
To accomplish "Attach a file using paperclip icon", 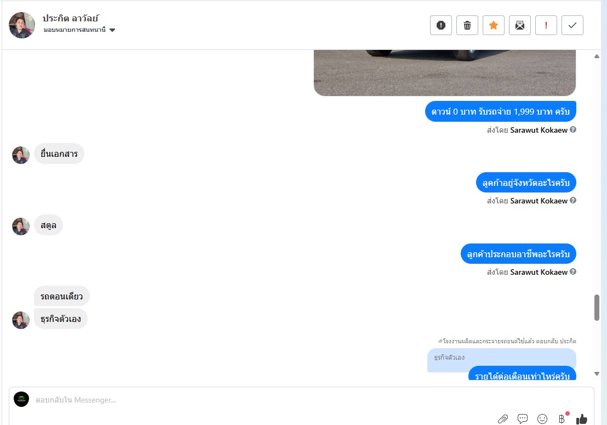I will (x=502, y=419).
